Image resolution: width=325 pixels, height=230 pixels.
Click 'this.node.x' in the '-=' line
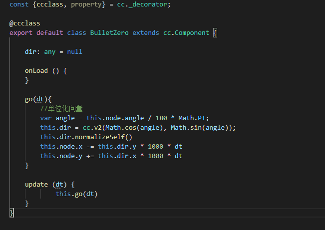click(61, 147)
